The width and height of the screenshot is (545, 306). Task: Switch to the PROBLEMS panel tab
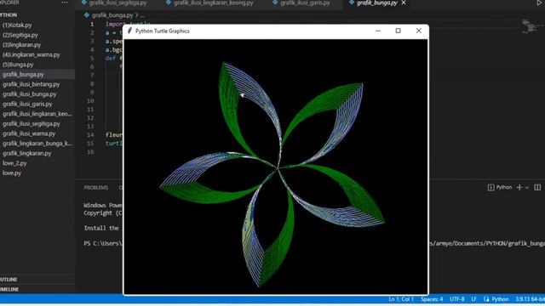(96, 188)
